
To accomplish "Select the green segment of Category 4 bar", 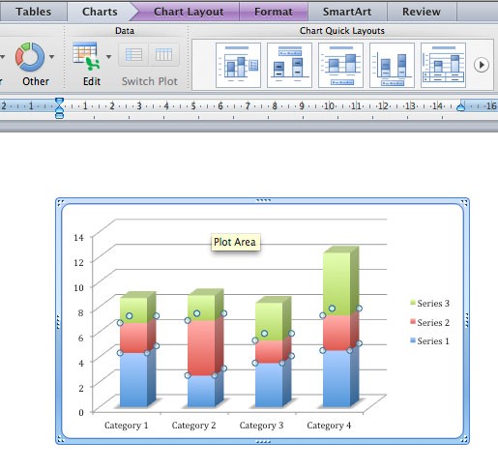I will [x=337, y=283].
